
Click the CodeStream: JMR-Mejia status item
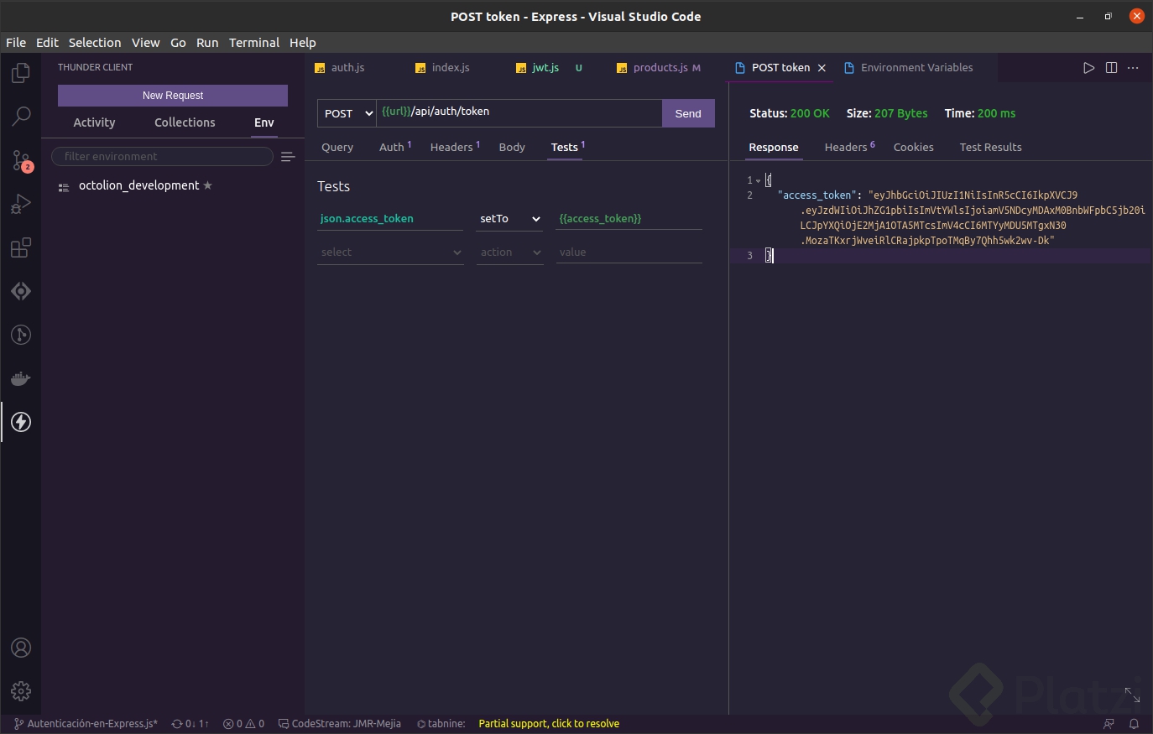coord(340,724)
